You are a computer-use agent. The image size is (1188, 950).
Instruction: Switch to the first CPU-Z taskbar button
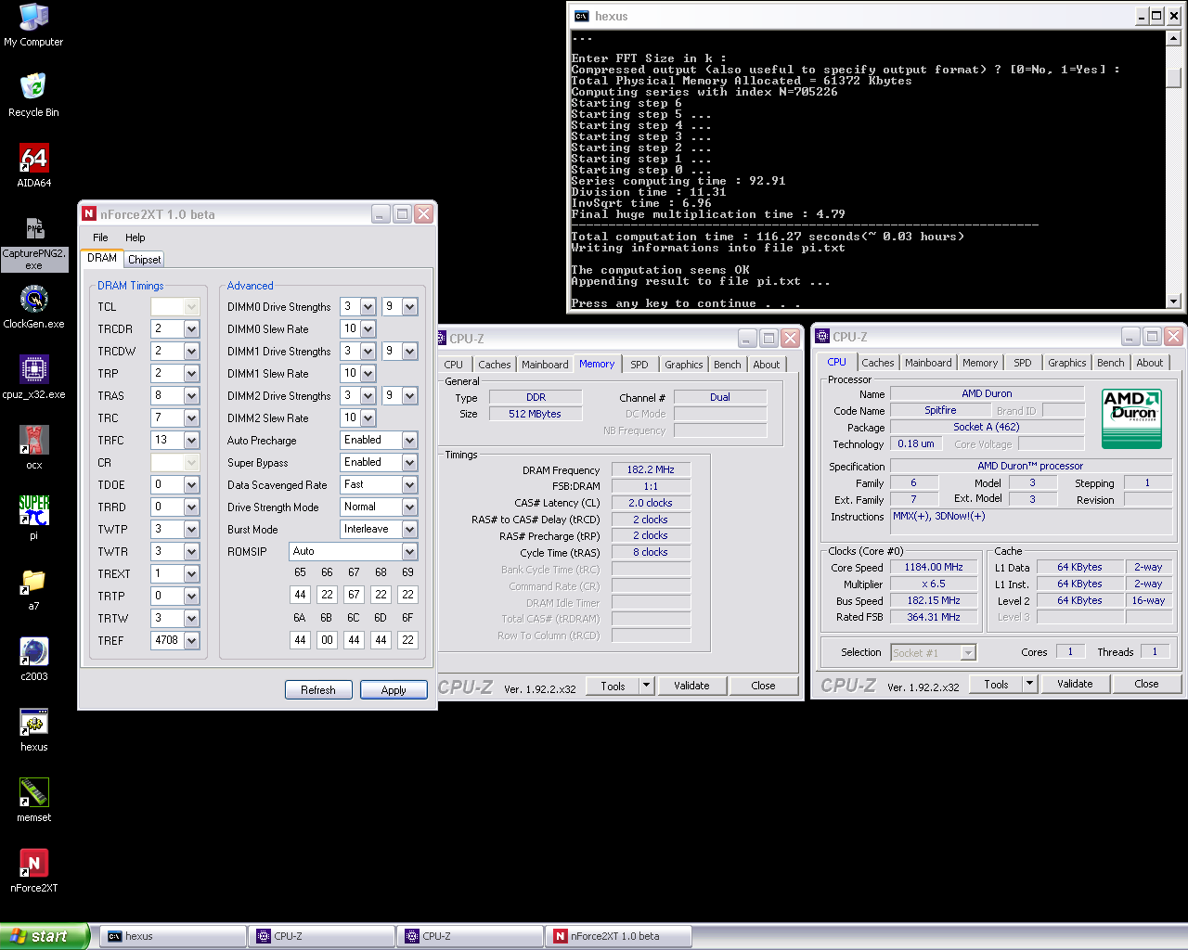(322, 936)
